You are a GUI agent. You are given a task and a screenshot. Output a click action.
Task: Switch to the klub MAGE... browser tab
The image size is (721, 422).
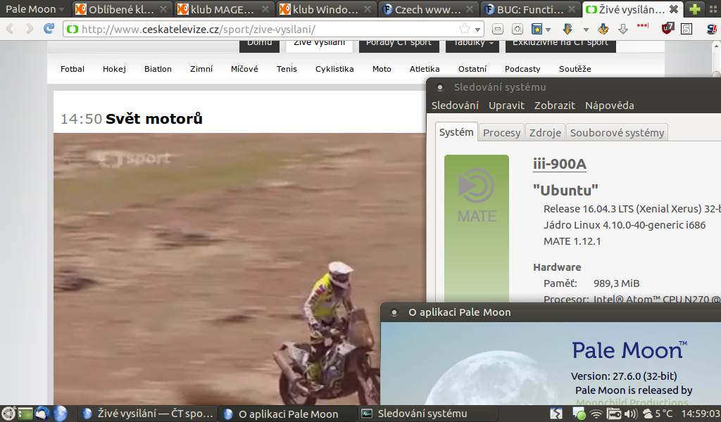pos(226,8)
